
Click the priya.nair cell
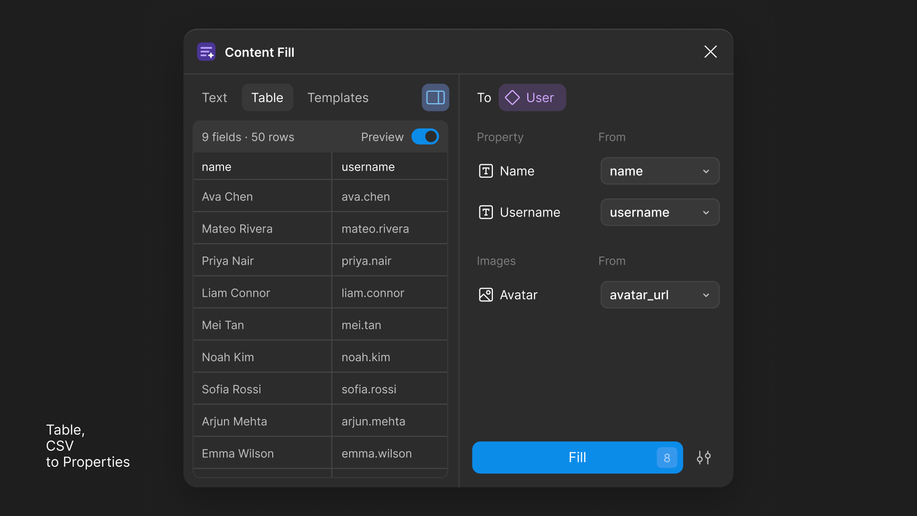(389, 260)
